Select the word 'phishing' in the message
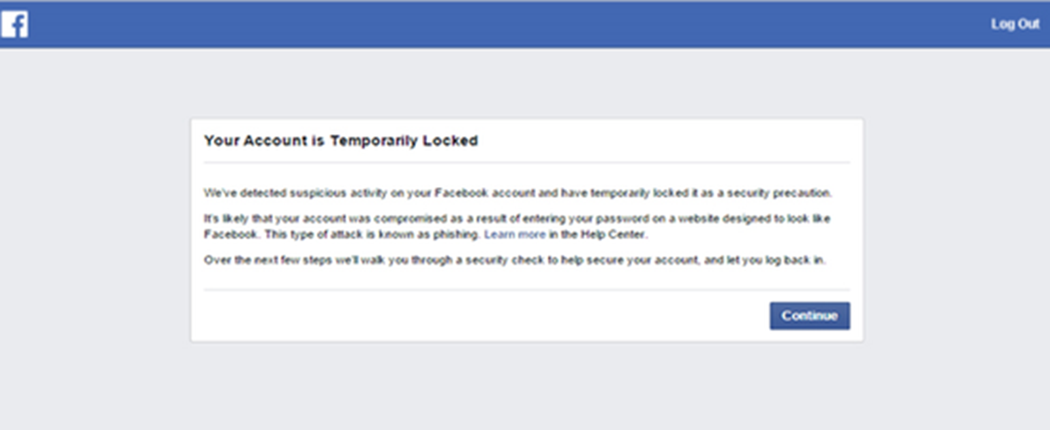Screen dimensions: 1050x430 [455, 234]
